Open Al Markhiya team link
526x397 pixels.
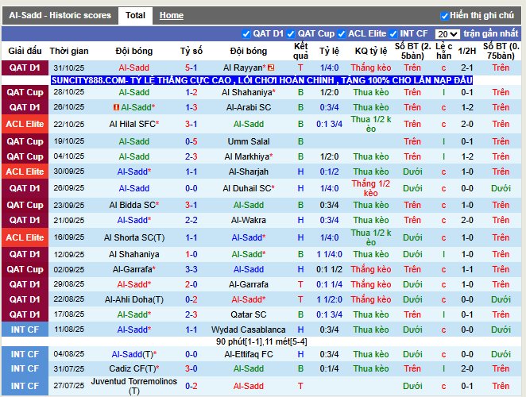coord(249,156)
